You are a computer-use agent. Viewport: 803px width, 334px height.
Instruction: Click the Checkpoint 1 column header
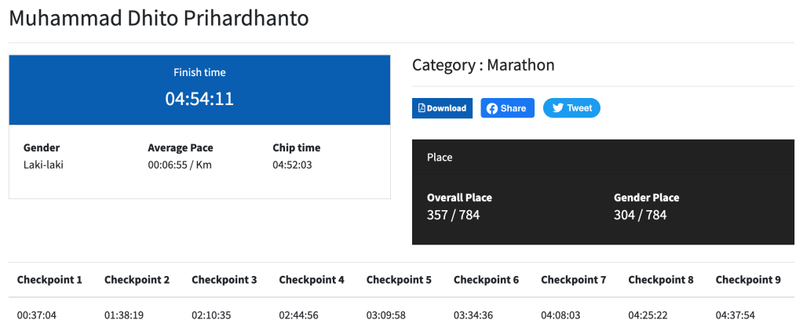tap(49, 280)
